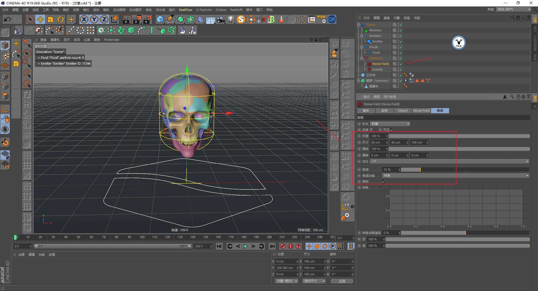Open the 形状 shape dropdown showing 胶囊
The image size is (538, 291).
(x=390, y=124)
